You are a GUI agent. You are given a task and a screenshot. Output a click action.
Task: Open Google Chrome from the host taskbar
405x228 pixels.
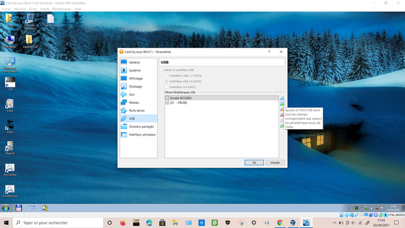pyautogui.click(x=280, y=222)
